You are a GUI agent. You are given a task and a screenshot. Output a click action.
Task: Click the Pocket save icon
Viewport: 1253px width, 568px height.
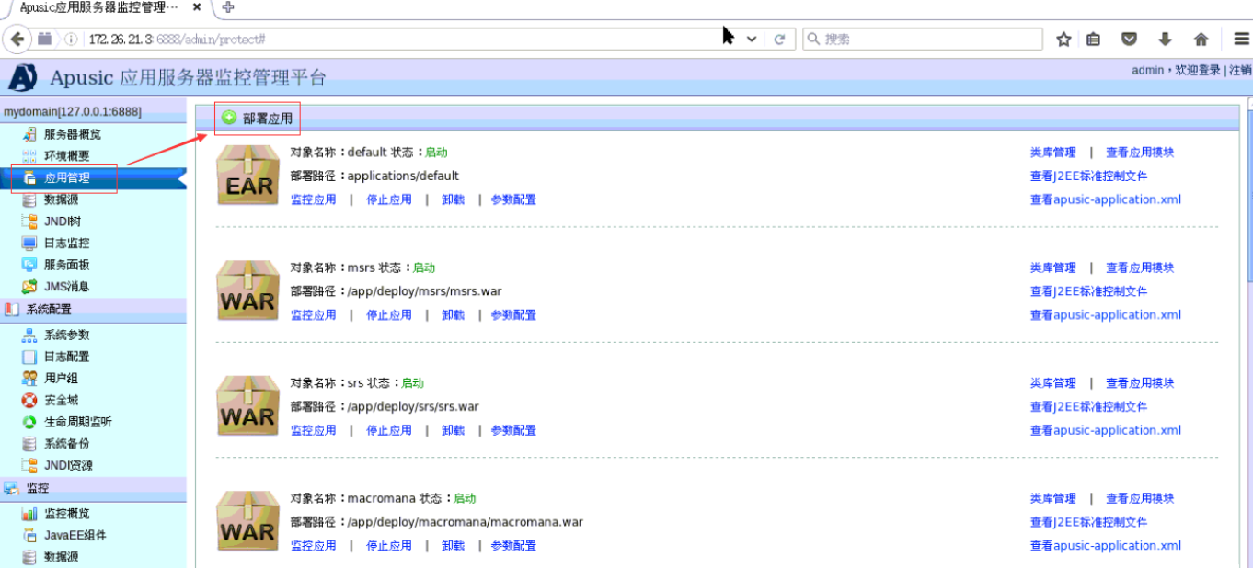1129,40
